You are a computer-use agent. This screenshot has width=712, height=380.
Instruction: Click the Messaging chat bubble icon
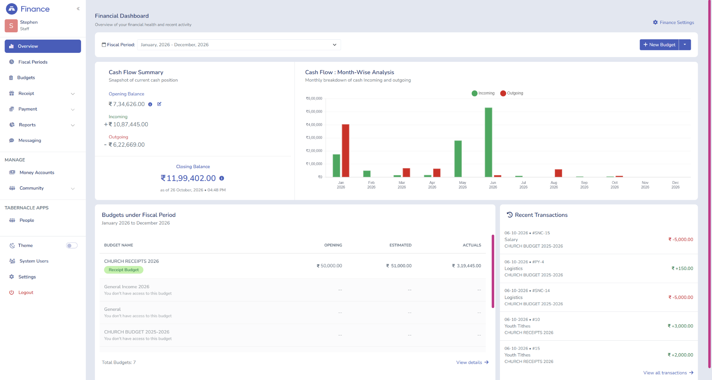point(11,140)
